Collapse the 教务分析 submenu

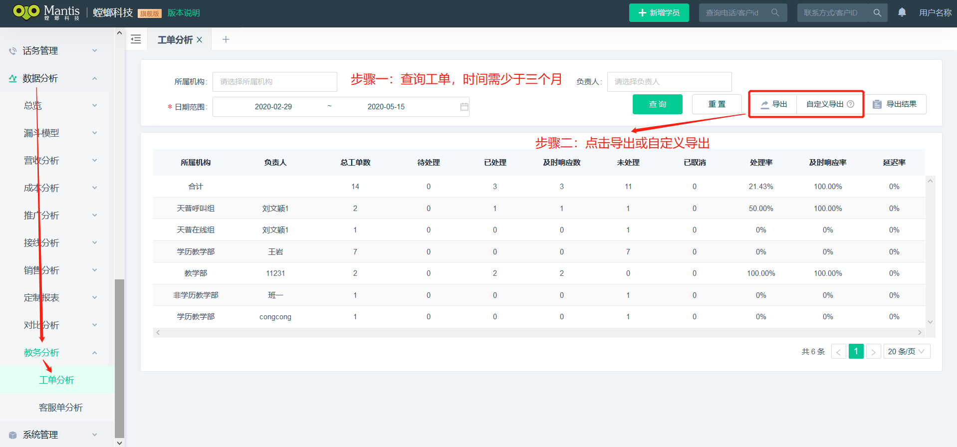94,353
